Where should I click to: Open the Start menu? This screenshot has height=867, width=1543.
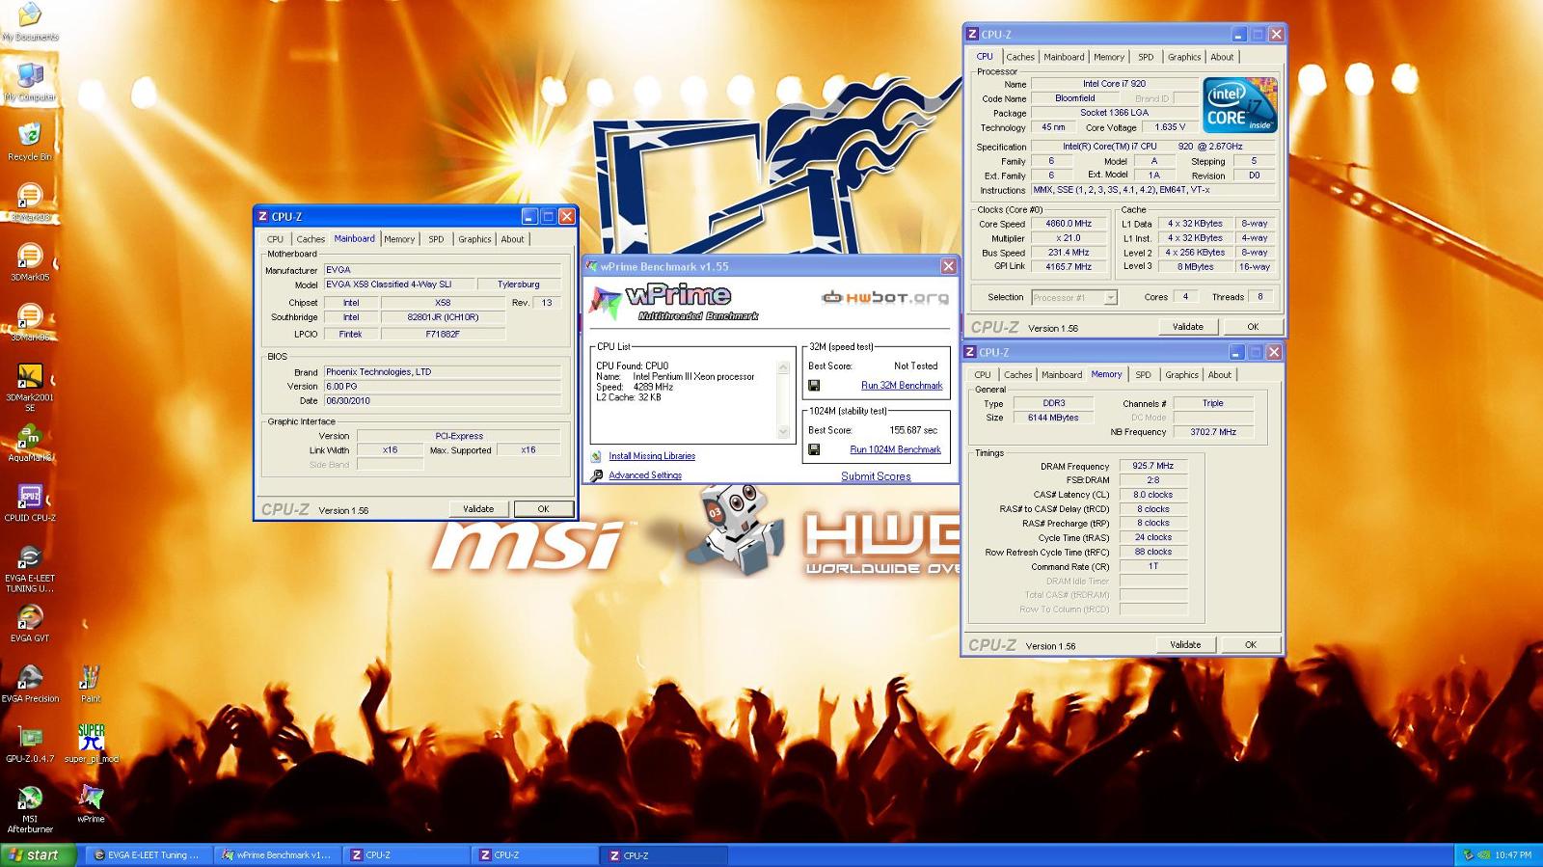(38, 855)
